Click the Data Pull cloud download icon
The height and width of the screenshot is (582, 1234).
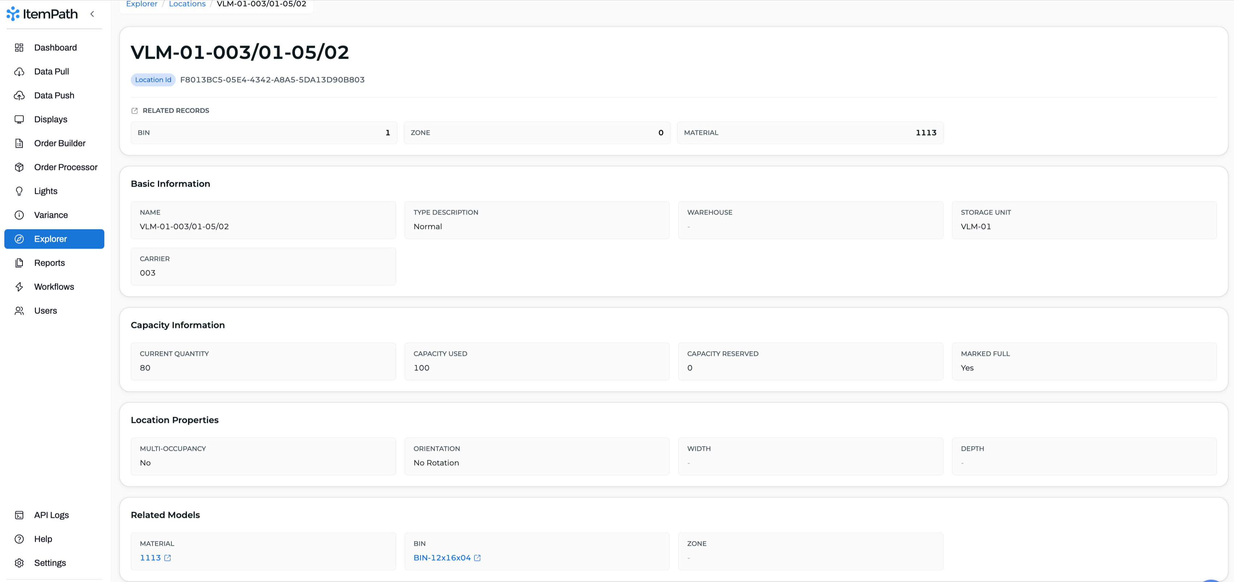(x=19, y=71)
